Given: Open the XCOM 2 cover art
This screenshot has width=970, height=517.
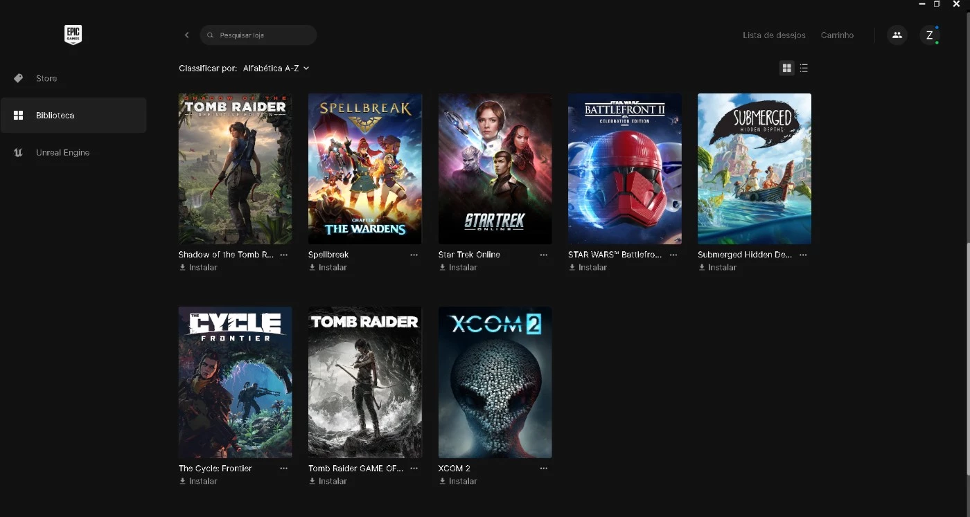Looking at the screenshot, I should coord(495,383).
